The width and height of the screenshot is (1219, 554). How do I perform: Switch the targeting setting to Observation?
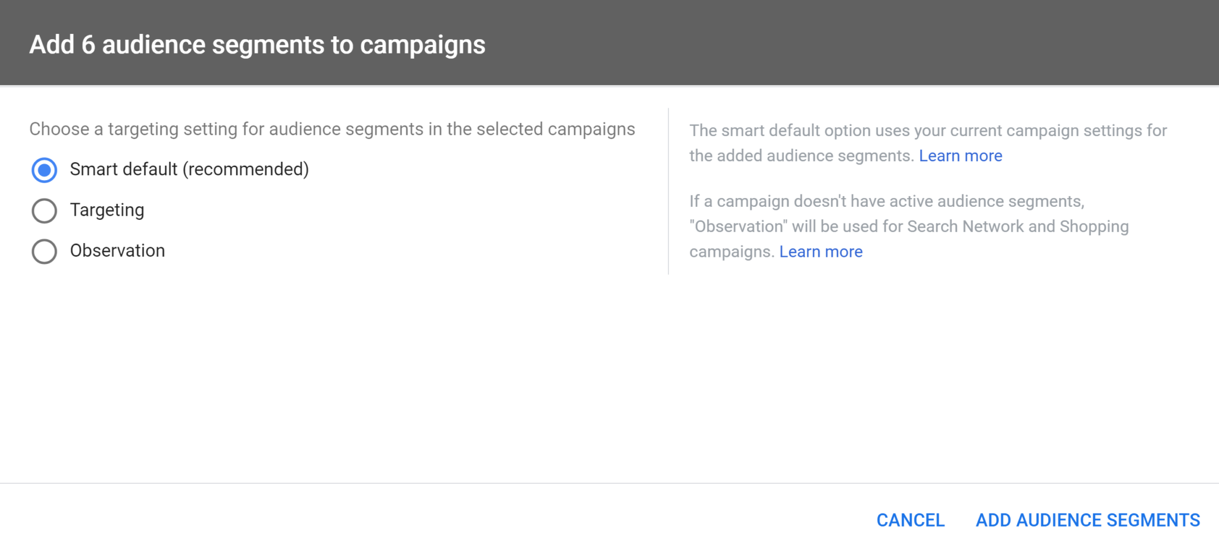[x=43, y=251]
